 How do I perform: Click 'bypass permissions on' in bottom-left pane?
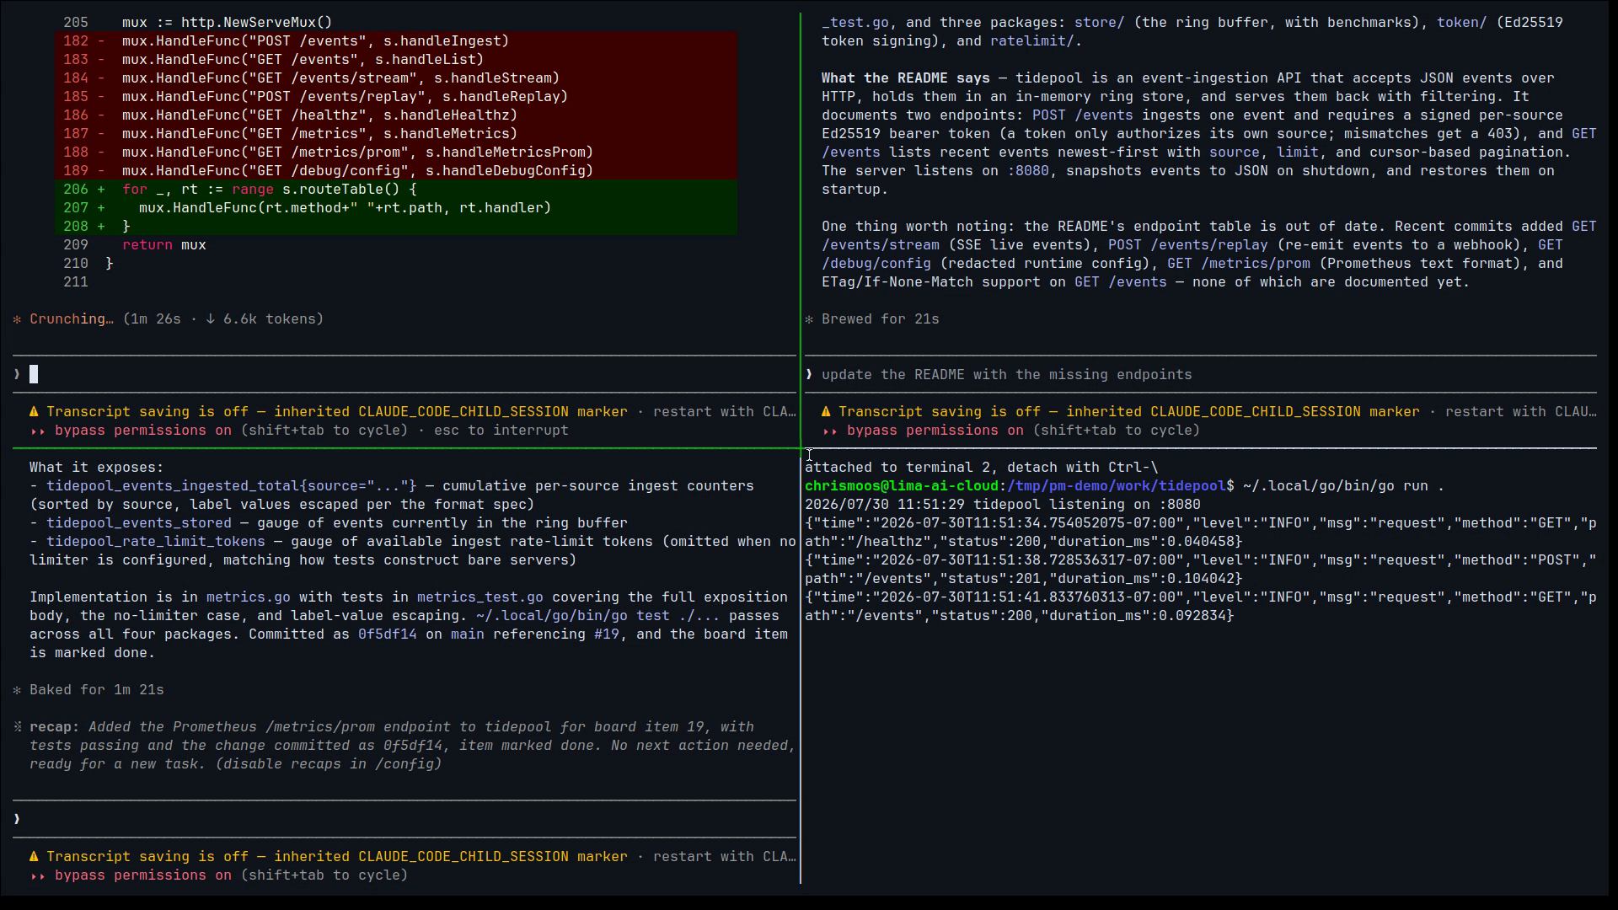coord(143,875)
